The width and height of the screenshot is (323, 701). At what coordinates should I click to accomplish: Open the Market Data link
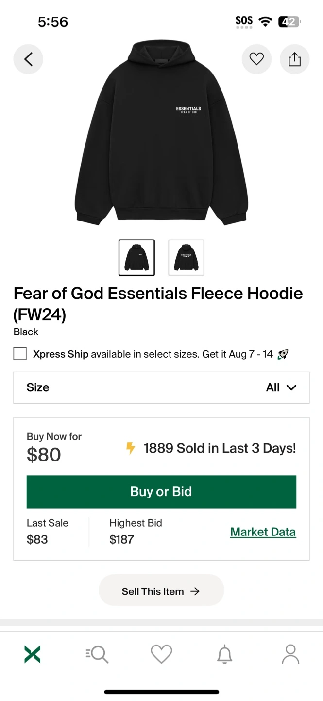pyautogui.click(x=263, y=532)
